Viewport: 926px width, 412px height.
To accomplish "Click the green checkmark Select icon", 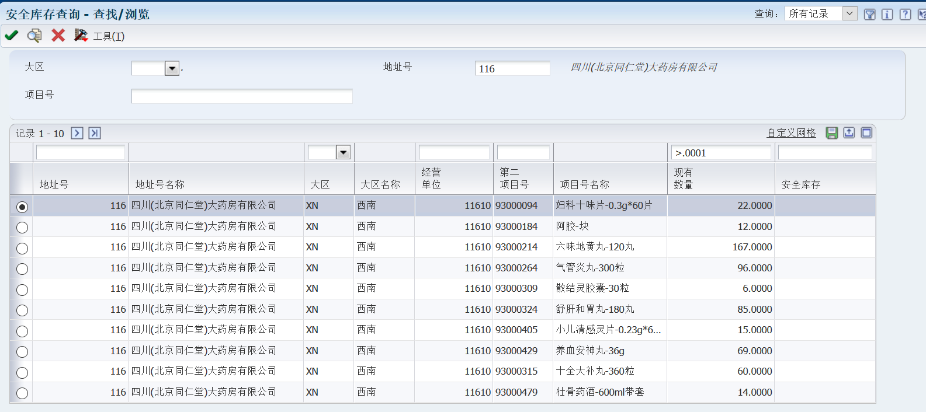I will (x=11, y=36).
